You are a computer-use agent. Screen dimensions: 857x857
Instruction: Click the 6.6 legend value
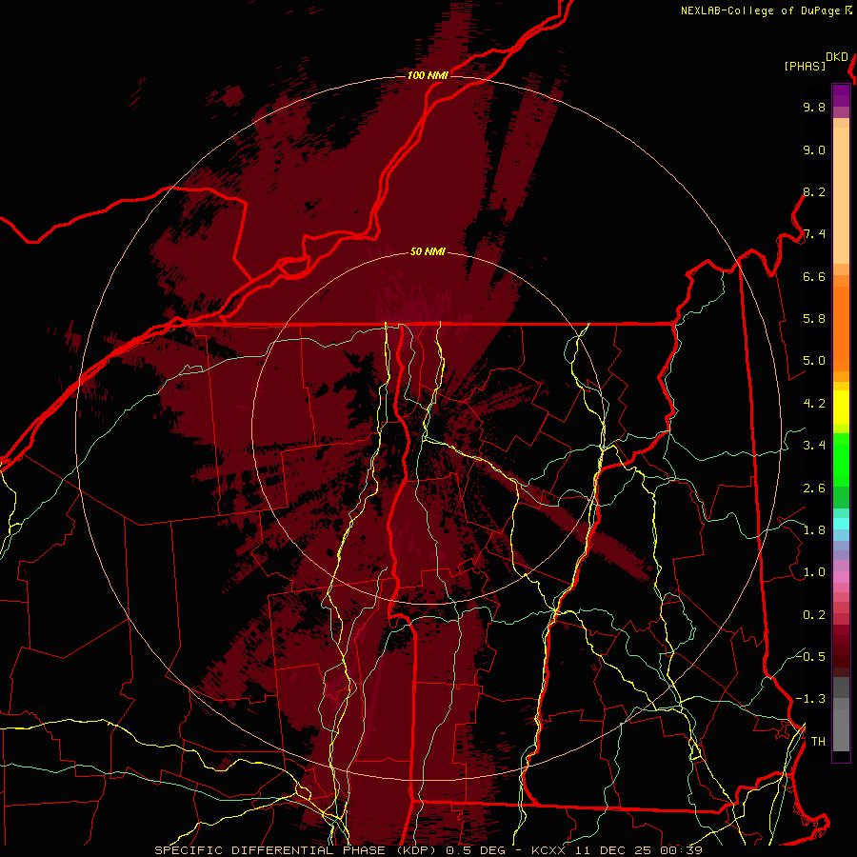click(814, 277)
